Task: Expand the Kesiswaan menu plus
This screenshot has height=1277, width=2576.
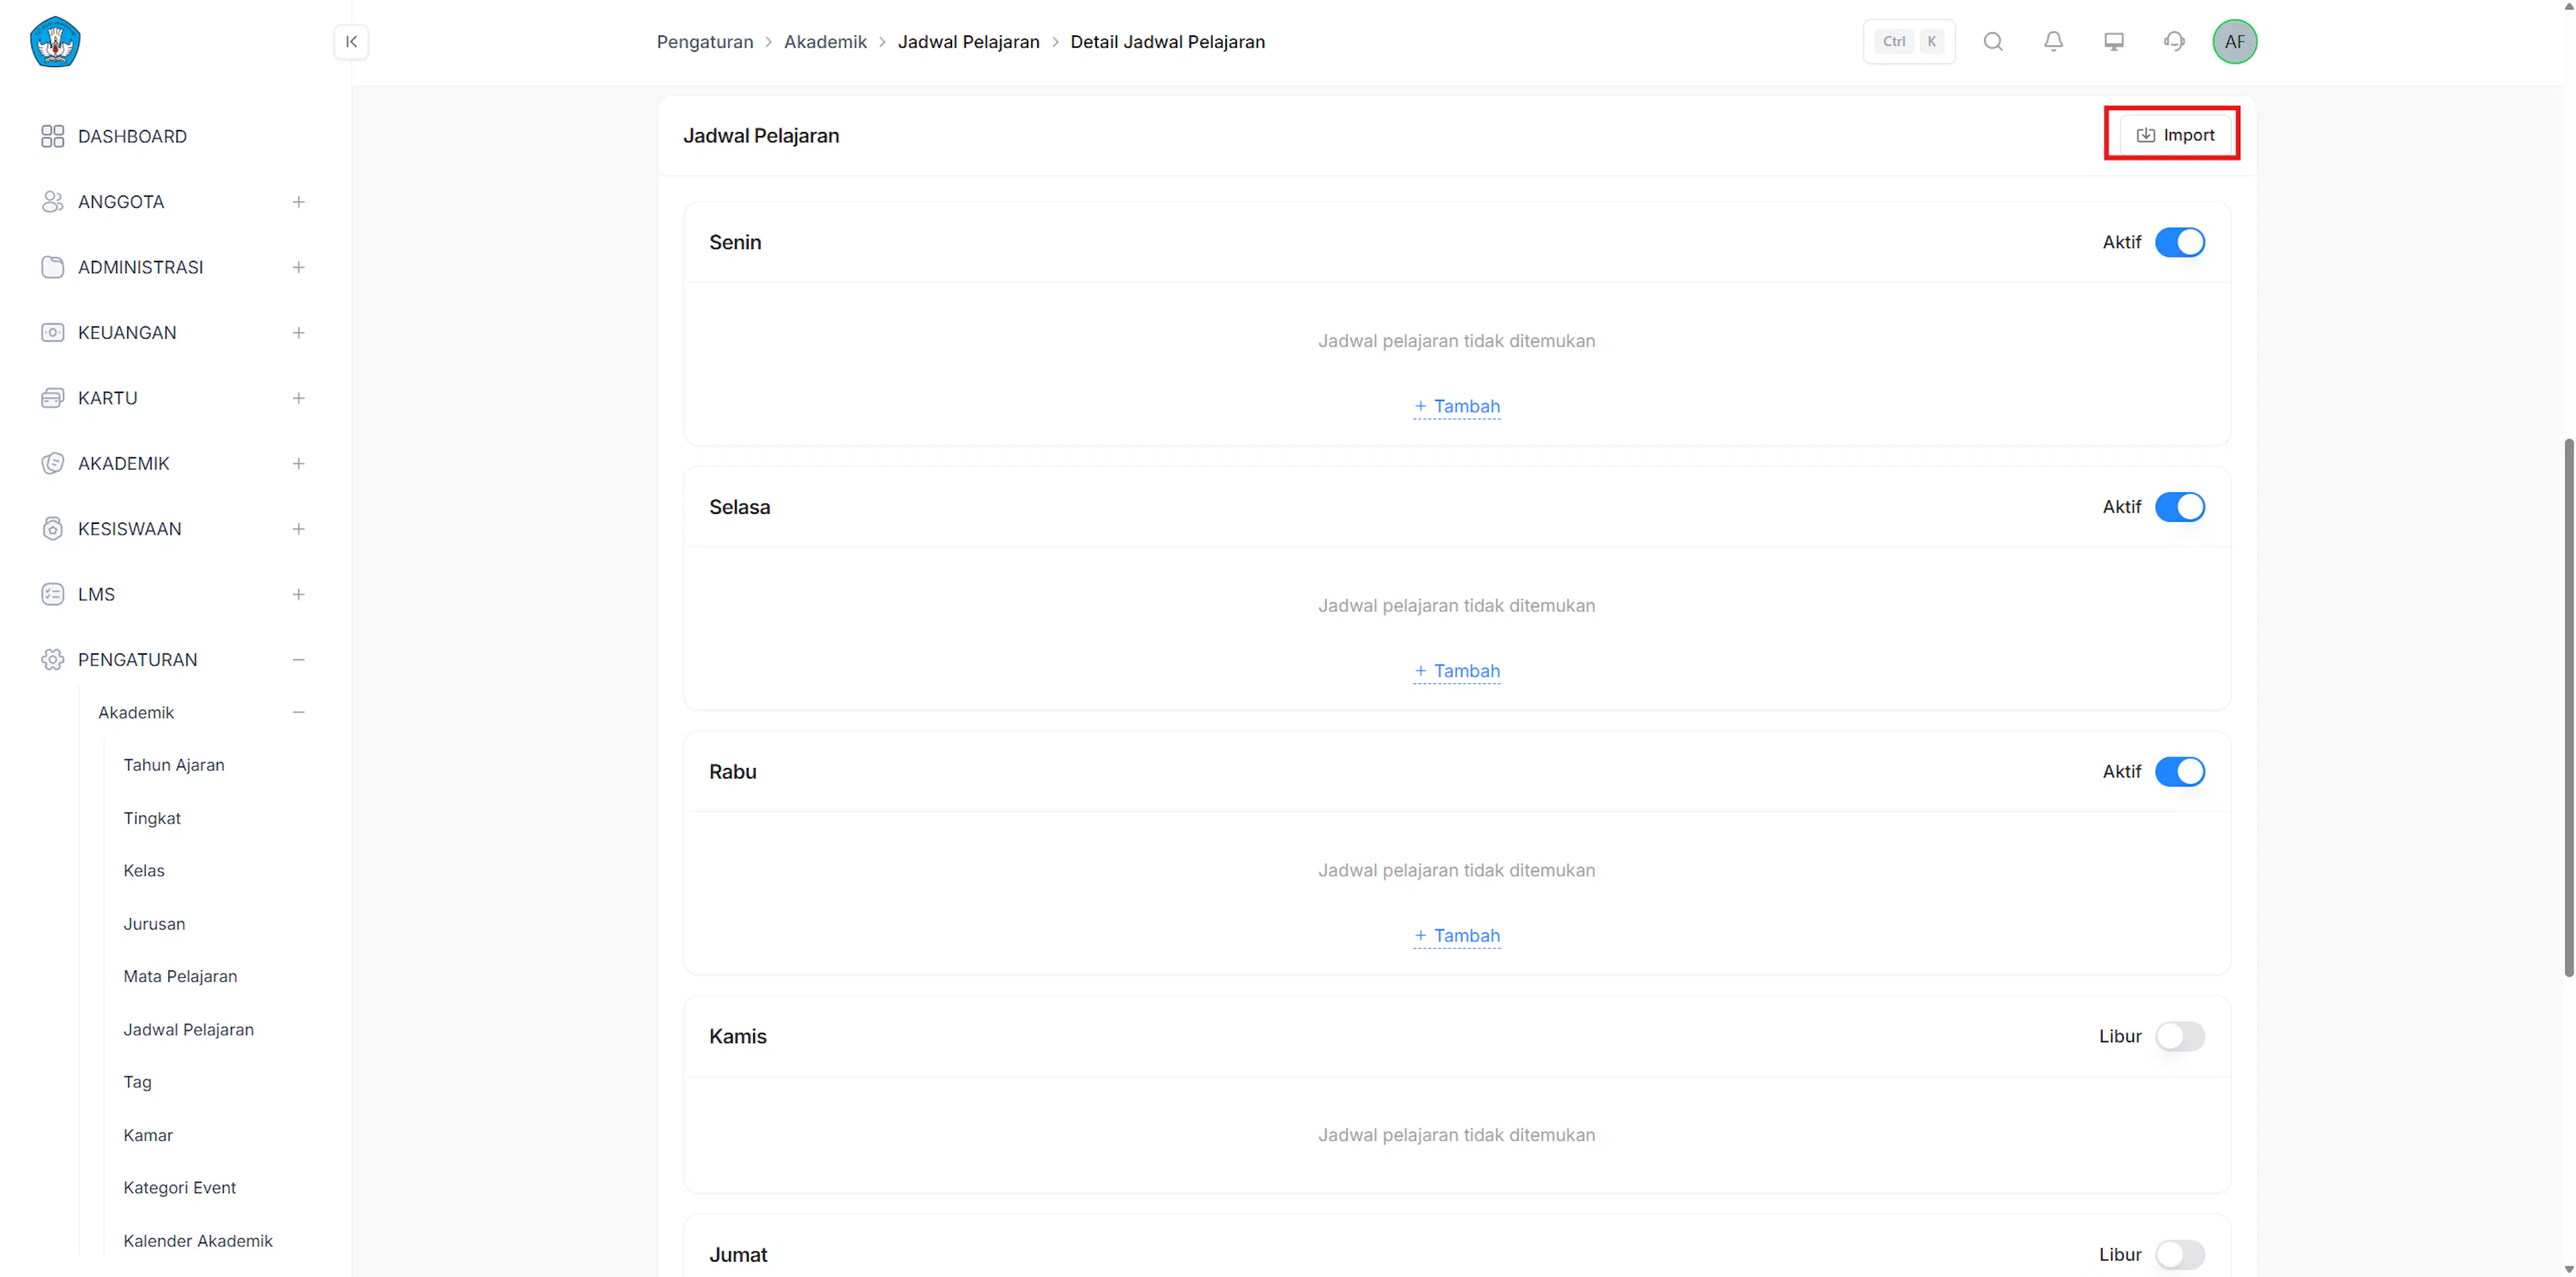Action: coord(298,529)
